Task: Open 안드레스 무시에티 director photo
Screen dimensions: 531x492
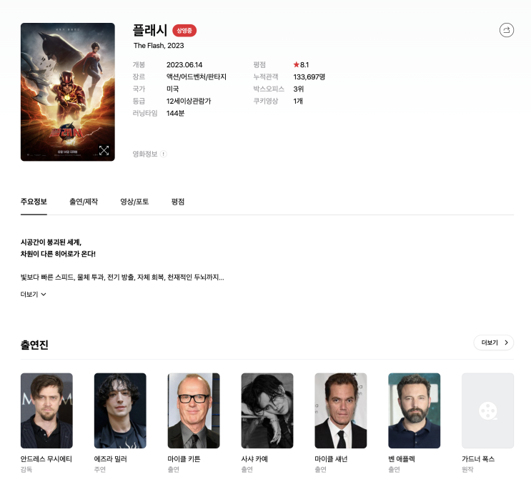Action: click(46, 410)
